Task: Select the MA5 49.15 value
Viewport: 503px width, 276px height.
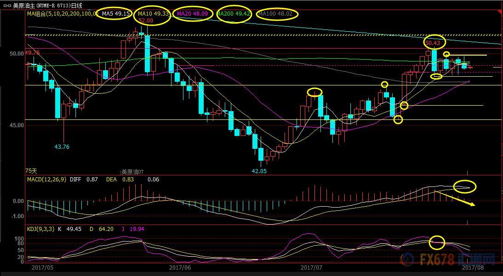Action: [x=116, y=14]
